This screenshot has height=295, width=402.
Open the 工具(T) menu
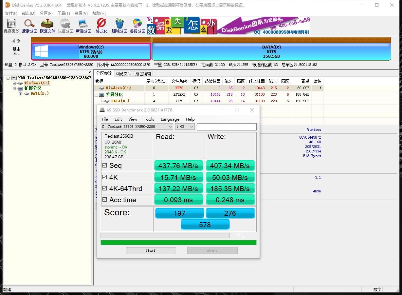pyautogui.click(x=64, y=13)
